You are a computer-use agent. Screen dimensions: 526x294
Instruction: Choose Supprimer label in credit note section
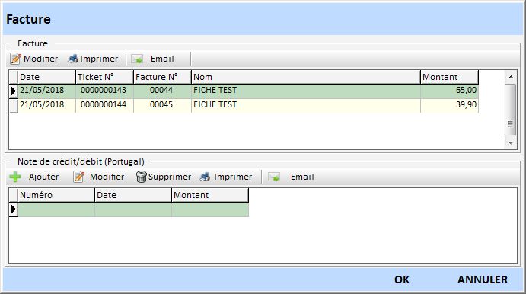coord(170,177)
